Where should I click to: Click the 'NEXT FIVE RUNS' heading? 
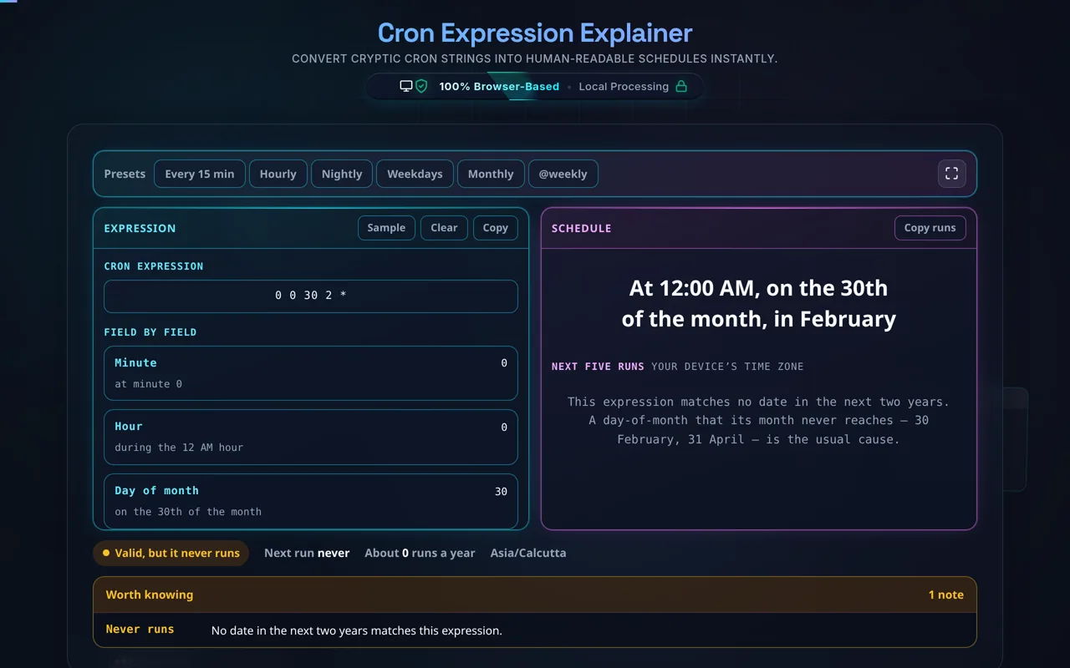click(x=598, y=367)
